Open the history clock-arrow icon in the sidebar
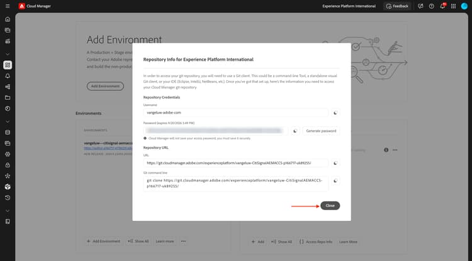Image resolution: width=472 pixels, height=261 pixels. pos(8,198)
